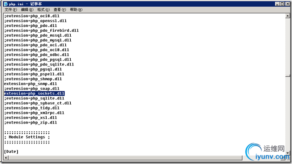Maximize the php.ini Notepad window
This screenshot has height=164, width=292.
(x=282, y=4)
